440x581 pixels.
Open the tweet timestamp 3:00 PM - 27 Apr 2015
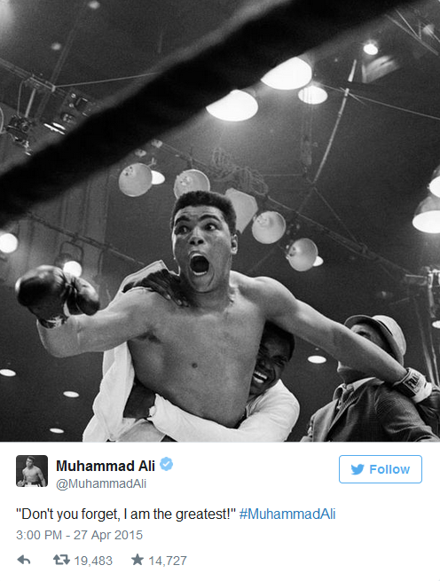click(x=79, y=535)
